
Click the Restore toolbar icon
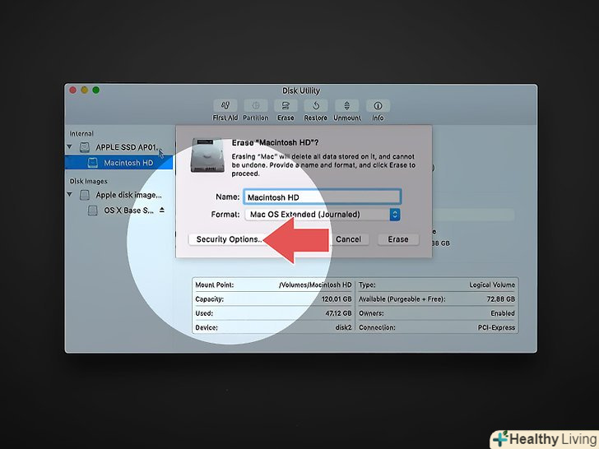tap(316, 106)
